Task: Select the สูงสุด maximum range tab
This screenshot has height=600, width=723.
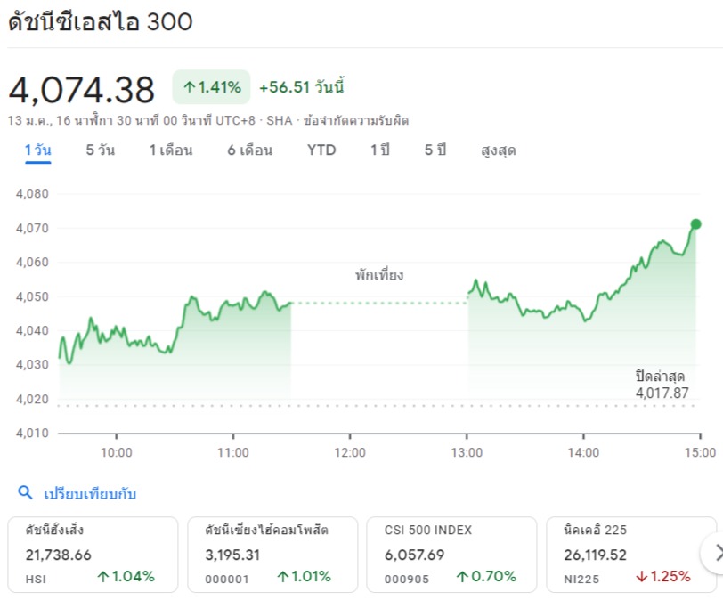Action: (x=498, y=150)
